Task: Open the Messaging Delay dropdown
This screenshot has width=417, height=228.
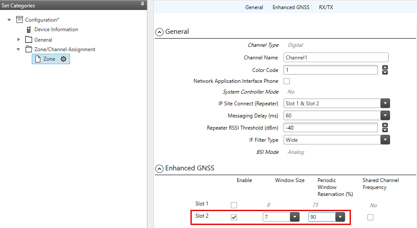Action: 385,116
